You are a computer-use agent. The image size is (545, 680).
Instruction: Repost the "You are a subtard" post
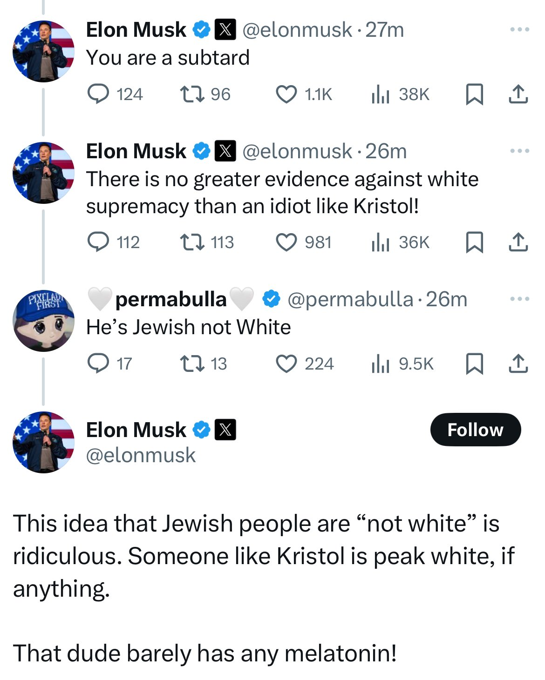pyautogui.click(x=192, y=94)
